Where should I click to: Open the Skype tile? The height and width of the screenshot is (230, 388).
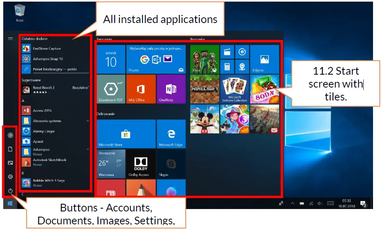(x=171, y=164)
